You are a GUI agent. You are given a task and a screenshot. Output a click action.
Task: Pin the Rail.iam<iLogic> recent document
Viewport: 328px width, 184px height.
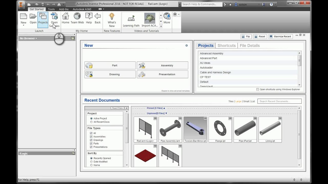point(155,118)
